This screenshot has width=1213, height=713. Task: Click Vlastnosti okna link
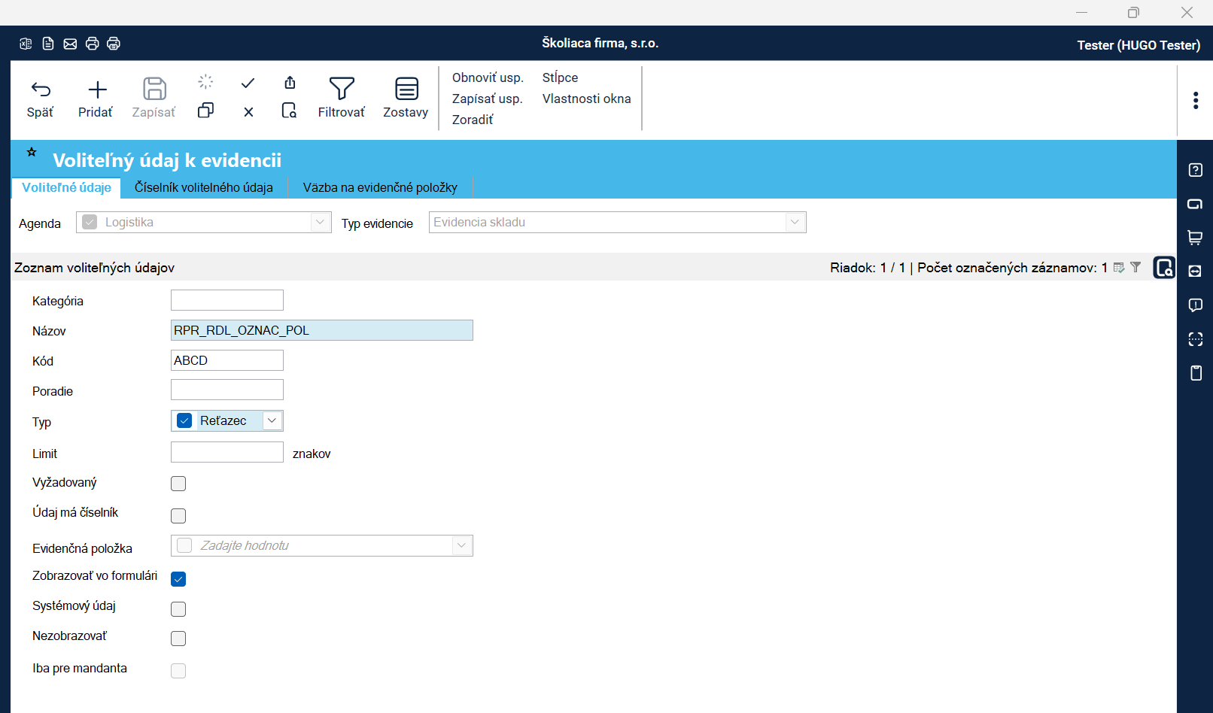pyautogui.click(x=586, y=99)
